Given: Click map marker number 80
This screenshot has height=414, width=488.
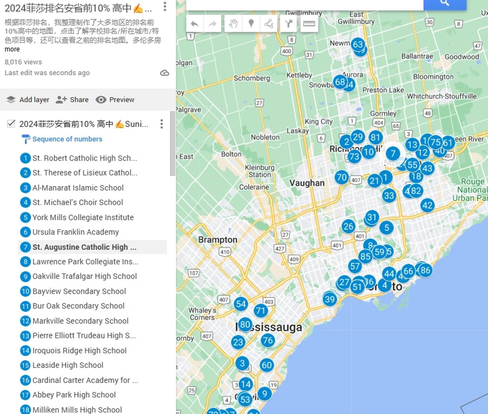Looking at the screenshot, I should (x=245, y=324).
